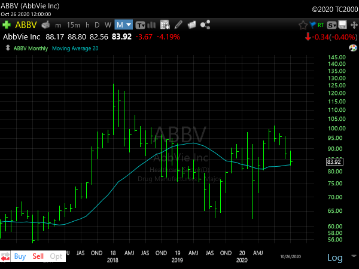This screenshot has width=359, height=269.
Task: Open the notes pages icon
Action: (x=192, y=25)
